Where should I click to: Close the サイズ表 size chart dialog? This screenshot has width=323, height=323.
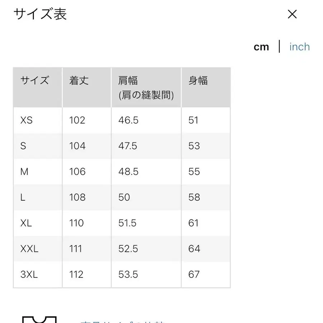click(x=292, y=14)
